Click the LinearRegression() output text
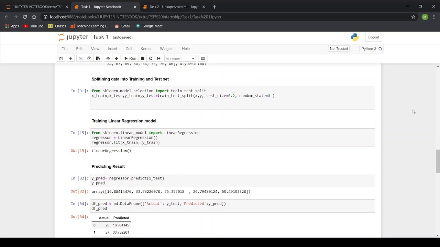440x247 pixels. 111,151
